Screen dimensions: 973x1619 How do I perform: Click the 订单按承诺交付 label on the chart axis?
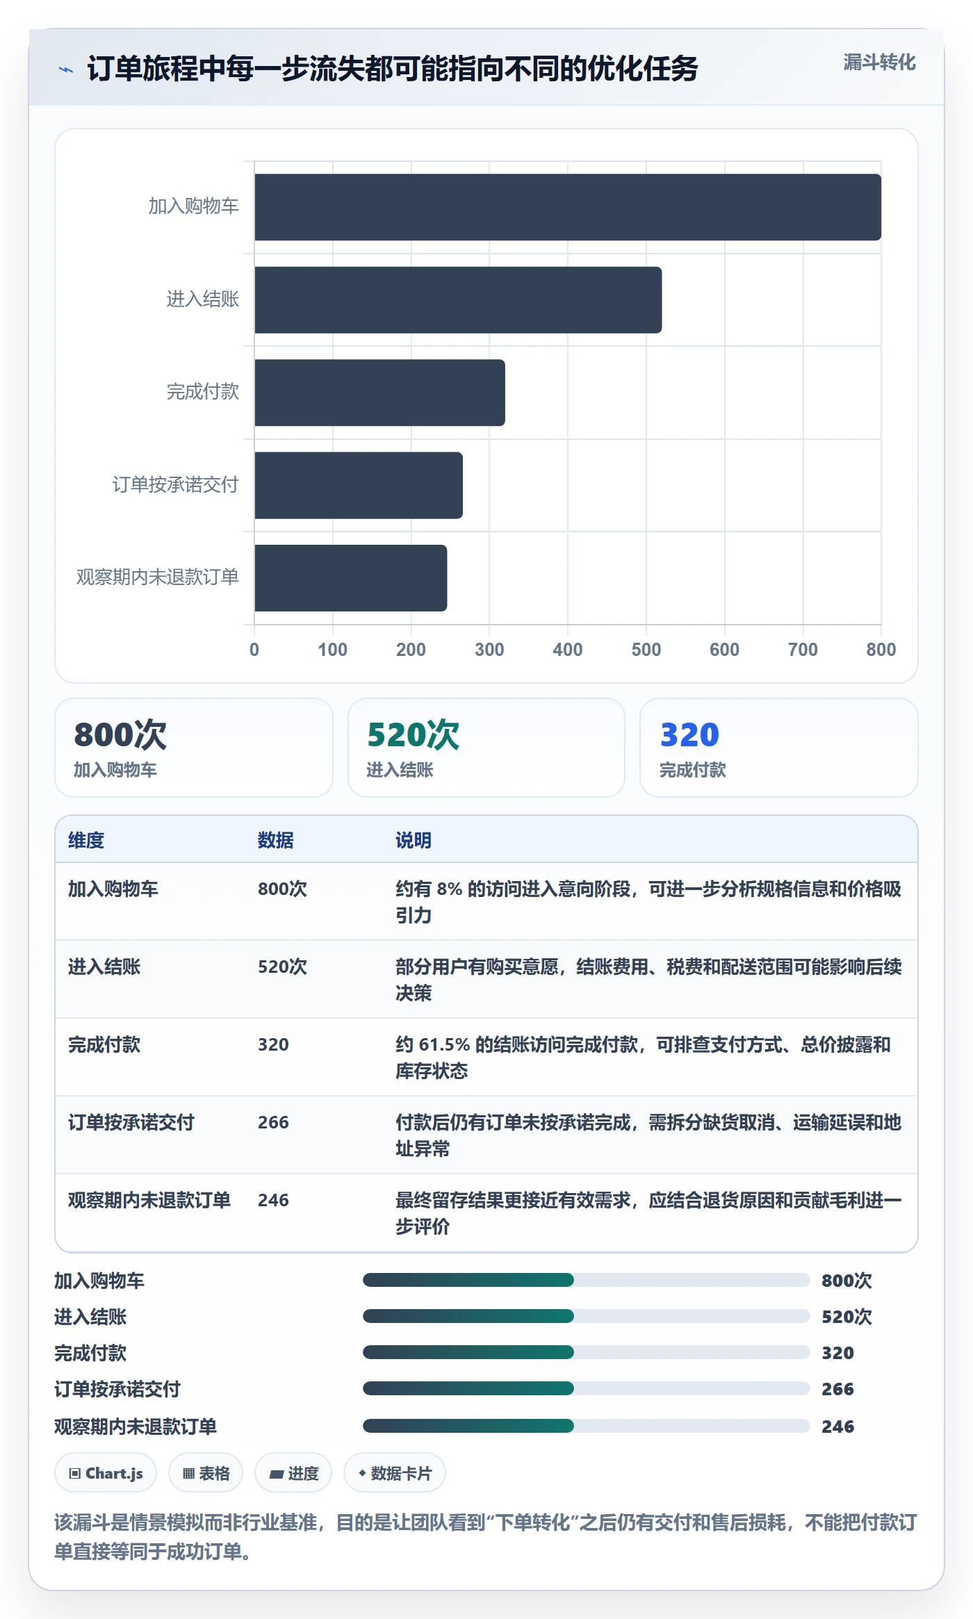(176, 484)
